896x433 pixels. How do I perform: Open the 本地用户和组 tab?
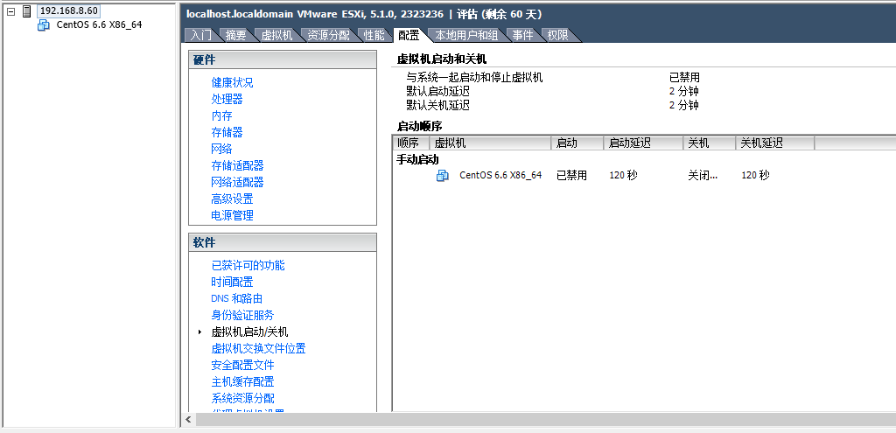(466, 35)
